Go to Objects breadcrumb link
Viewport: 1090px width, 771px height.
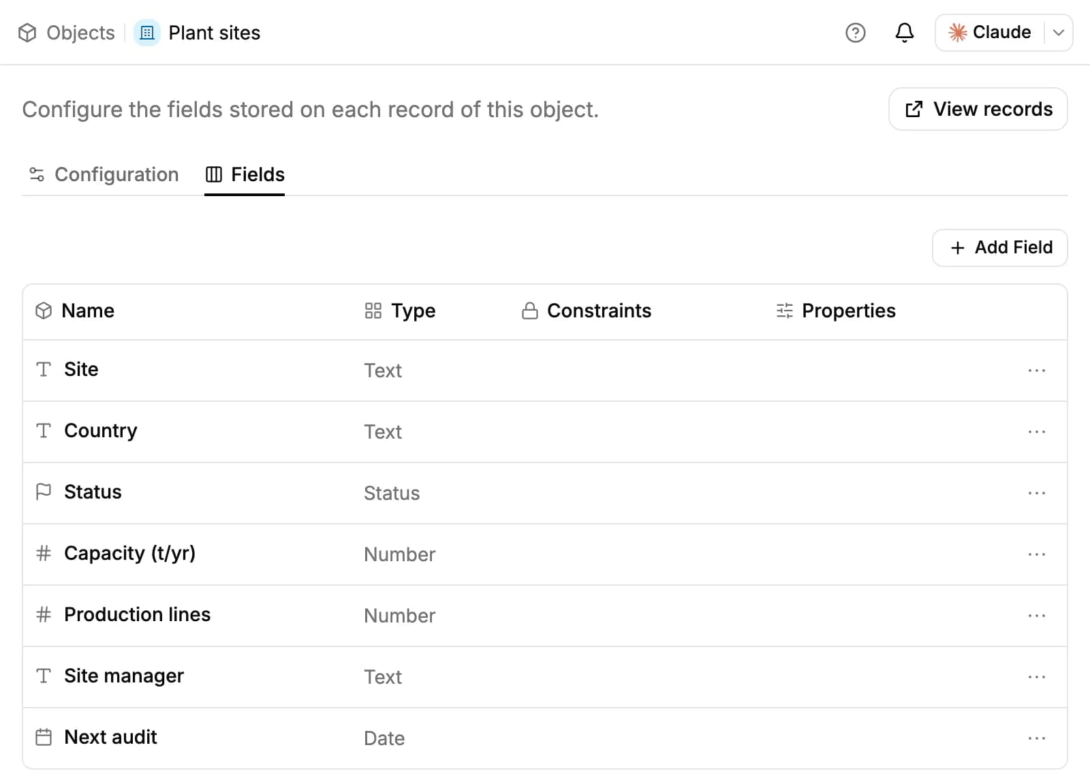pyautogui.click(x=80, y=33)
